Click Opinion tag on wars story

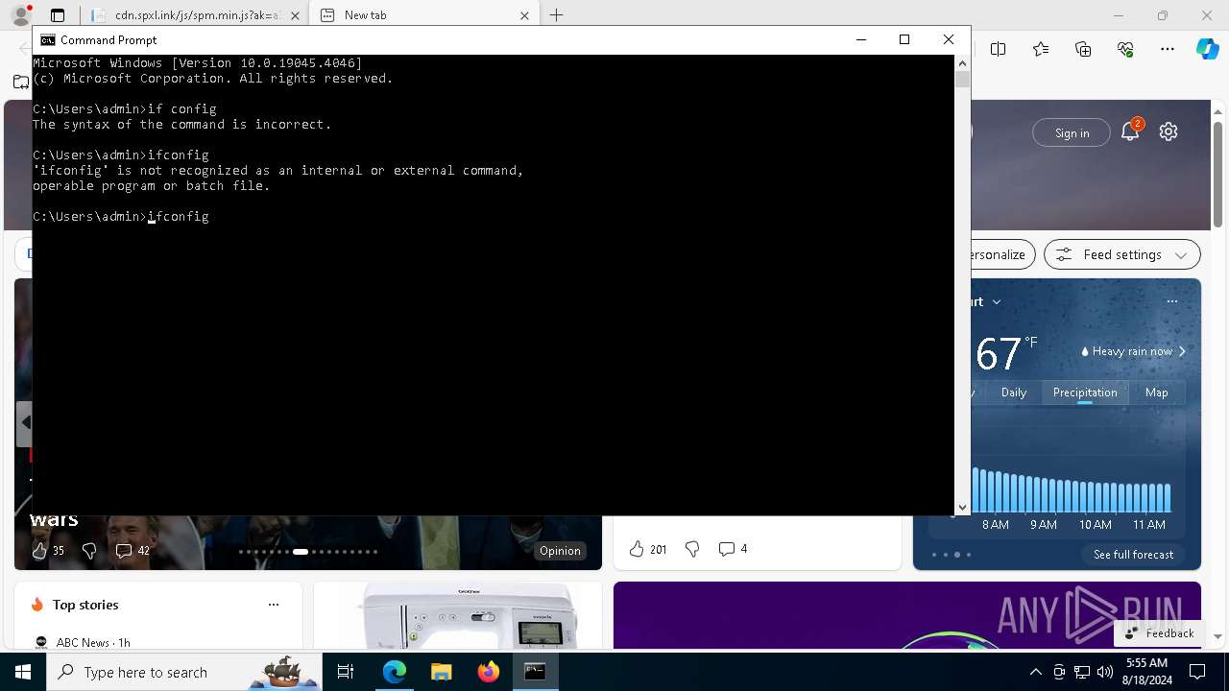pos(560,551)
